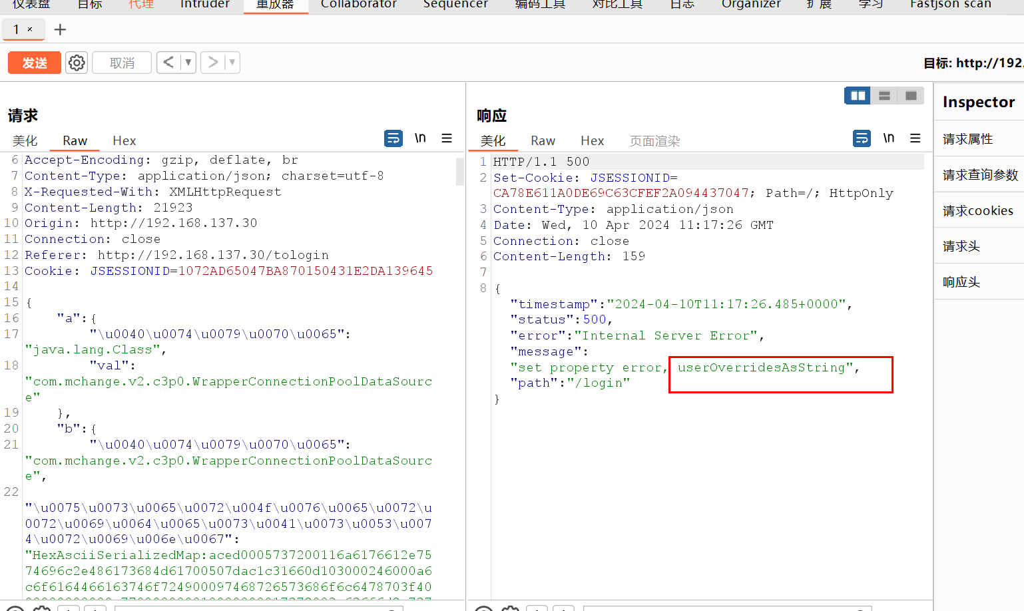Click the Referer header line in the request
The width and height of the screenshot is (1024, 611).
pos(176,255)
